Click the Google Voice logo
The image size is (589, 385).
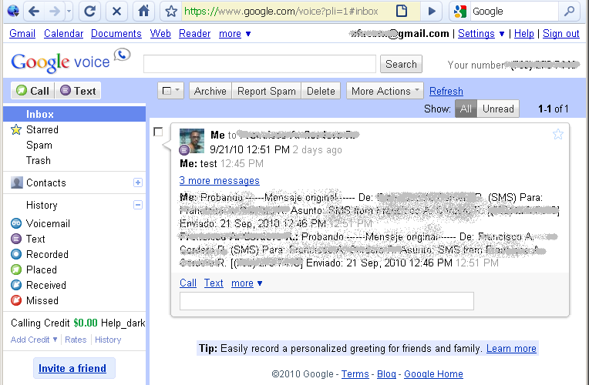(x=70, y=62)
